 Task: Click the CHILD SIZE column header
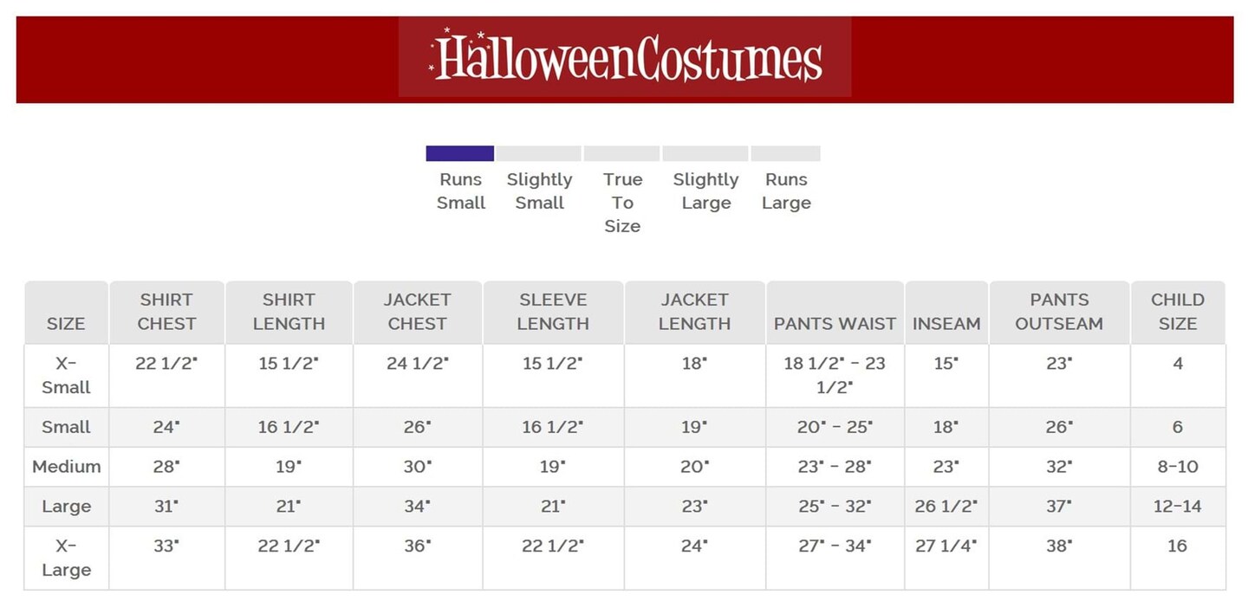coord(1178,312)
